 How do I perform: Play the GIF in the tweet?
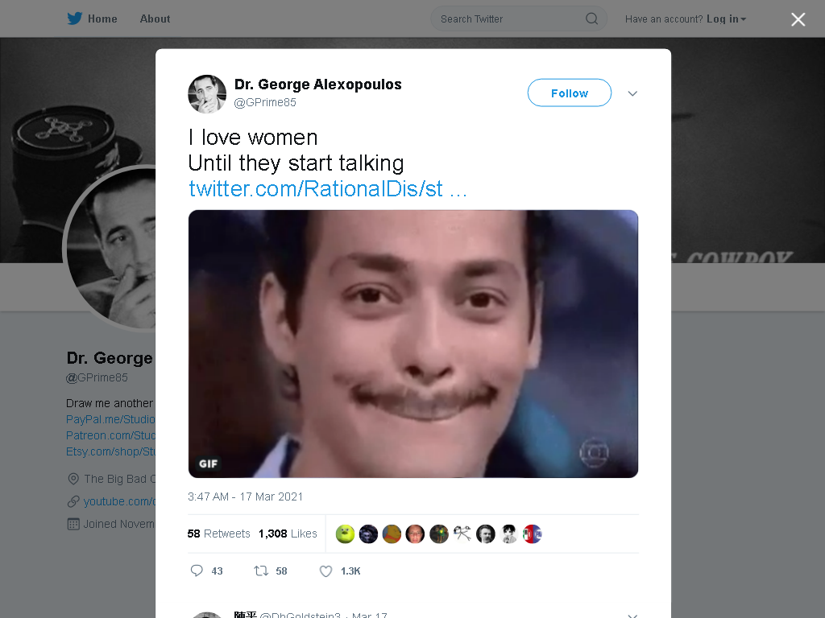point(413,344)
